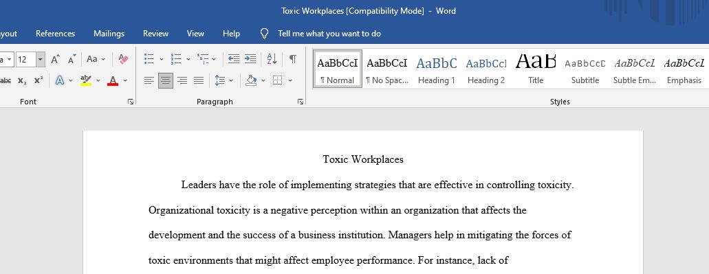
Task: Apply the red font color
Action: coord(113,81)
